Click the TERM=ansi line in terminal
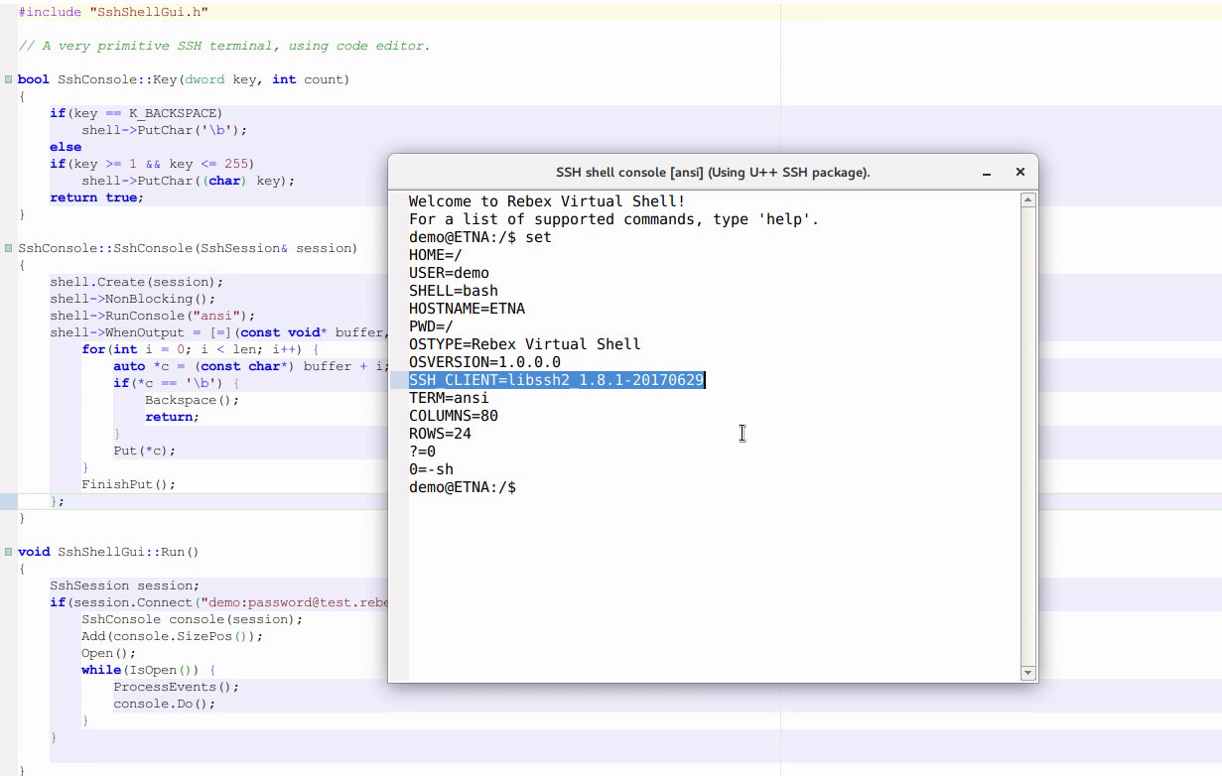The width and height of the screenshot is (1222, 776). (448, 398)
